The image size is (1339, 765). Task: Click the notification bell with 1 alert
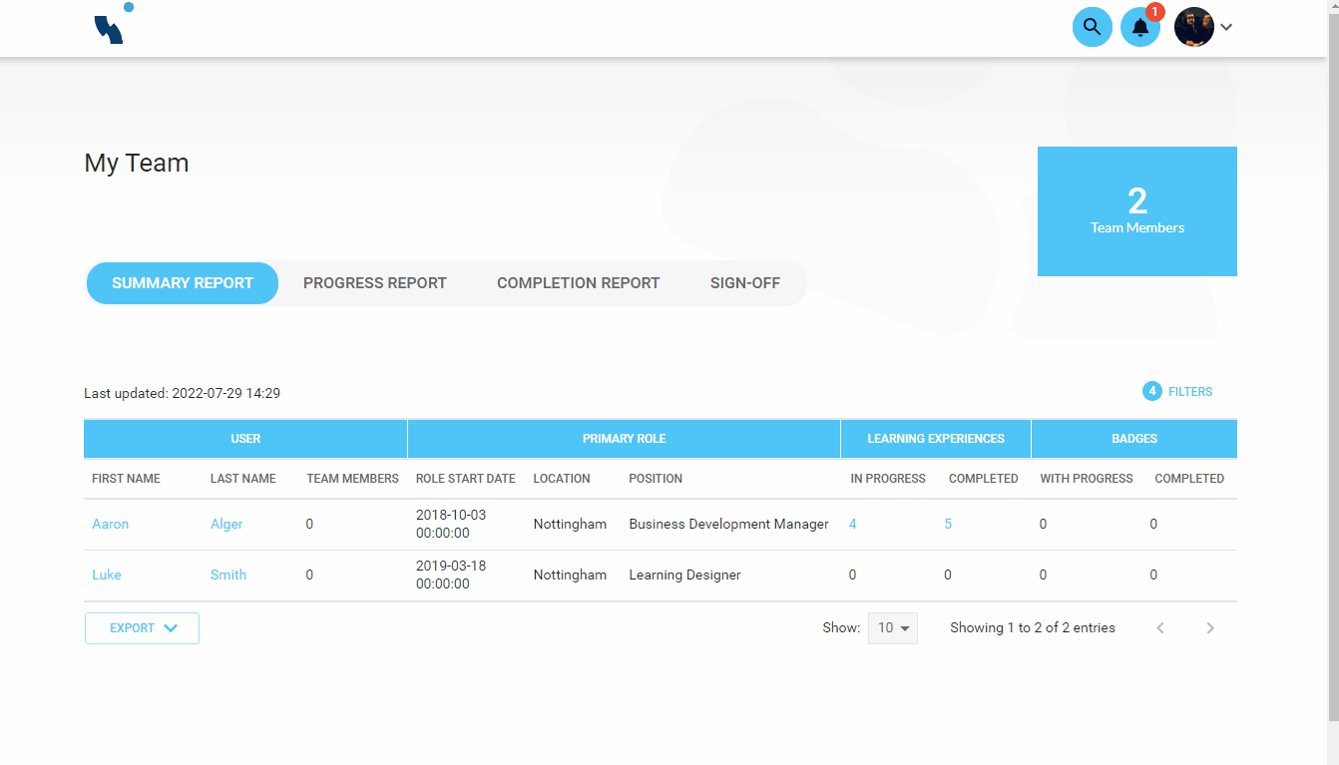1140,27
